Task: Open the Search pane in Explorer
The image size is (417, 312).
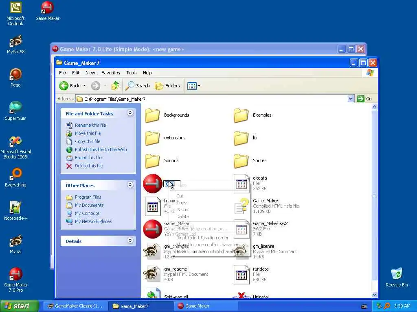Action: [x=138, y=86]
